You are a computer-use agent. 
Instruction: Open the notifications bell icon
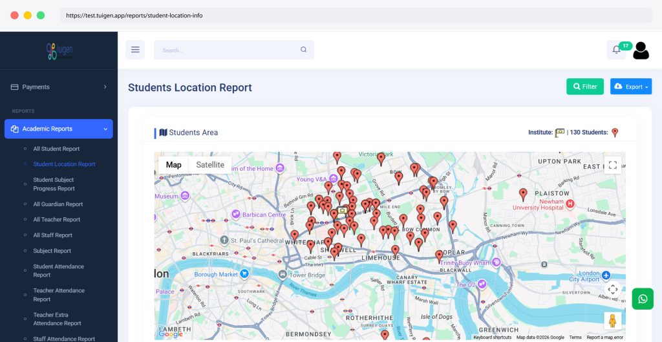pos(616,50)
